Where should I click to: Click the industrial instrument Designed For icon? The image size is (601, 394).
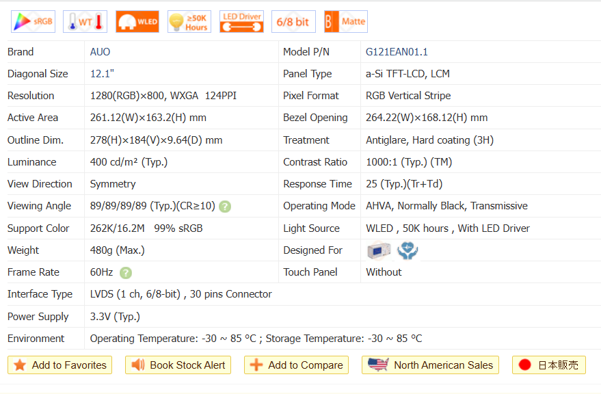coord(379,251)
